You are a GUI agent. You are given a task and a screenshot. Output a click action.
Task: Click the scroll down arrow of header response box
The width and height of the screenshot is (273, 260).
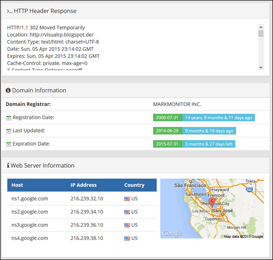tap(261, 67)
